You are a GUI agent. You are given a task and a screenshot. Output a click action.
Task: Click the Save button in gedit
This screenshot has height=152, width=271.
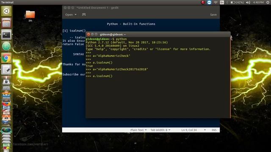(x=213, y=15)
